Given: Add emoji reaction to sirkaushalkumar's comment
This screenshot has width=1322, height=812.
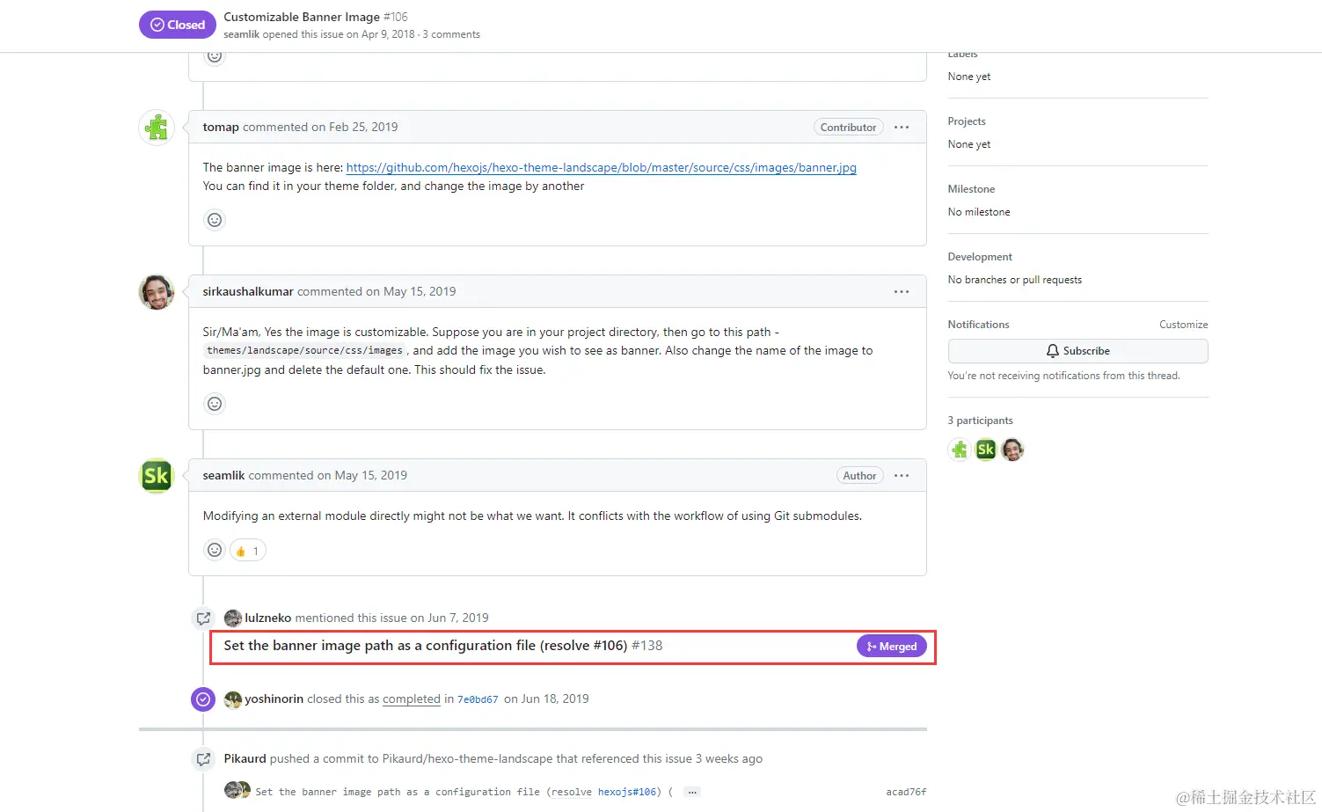Looking at the screenshot, I should click(x=215, y=404).
